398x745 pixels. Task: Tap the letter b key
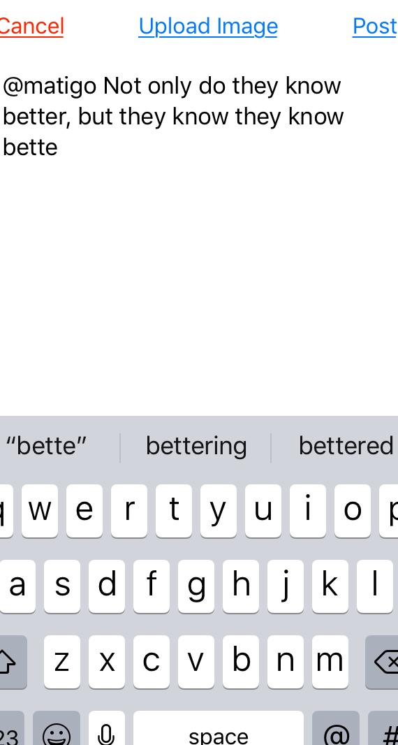coord(241,662)
